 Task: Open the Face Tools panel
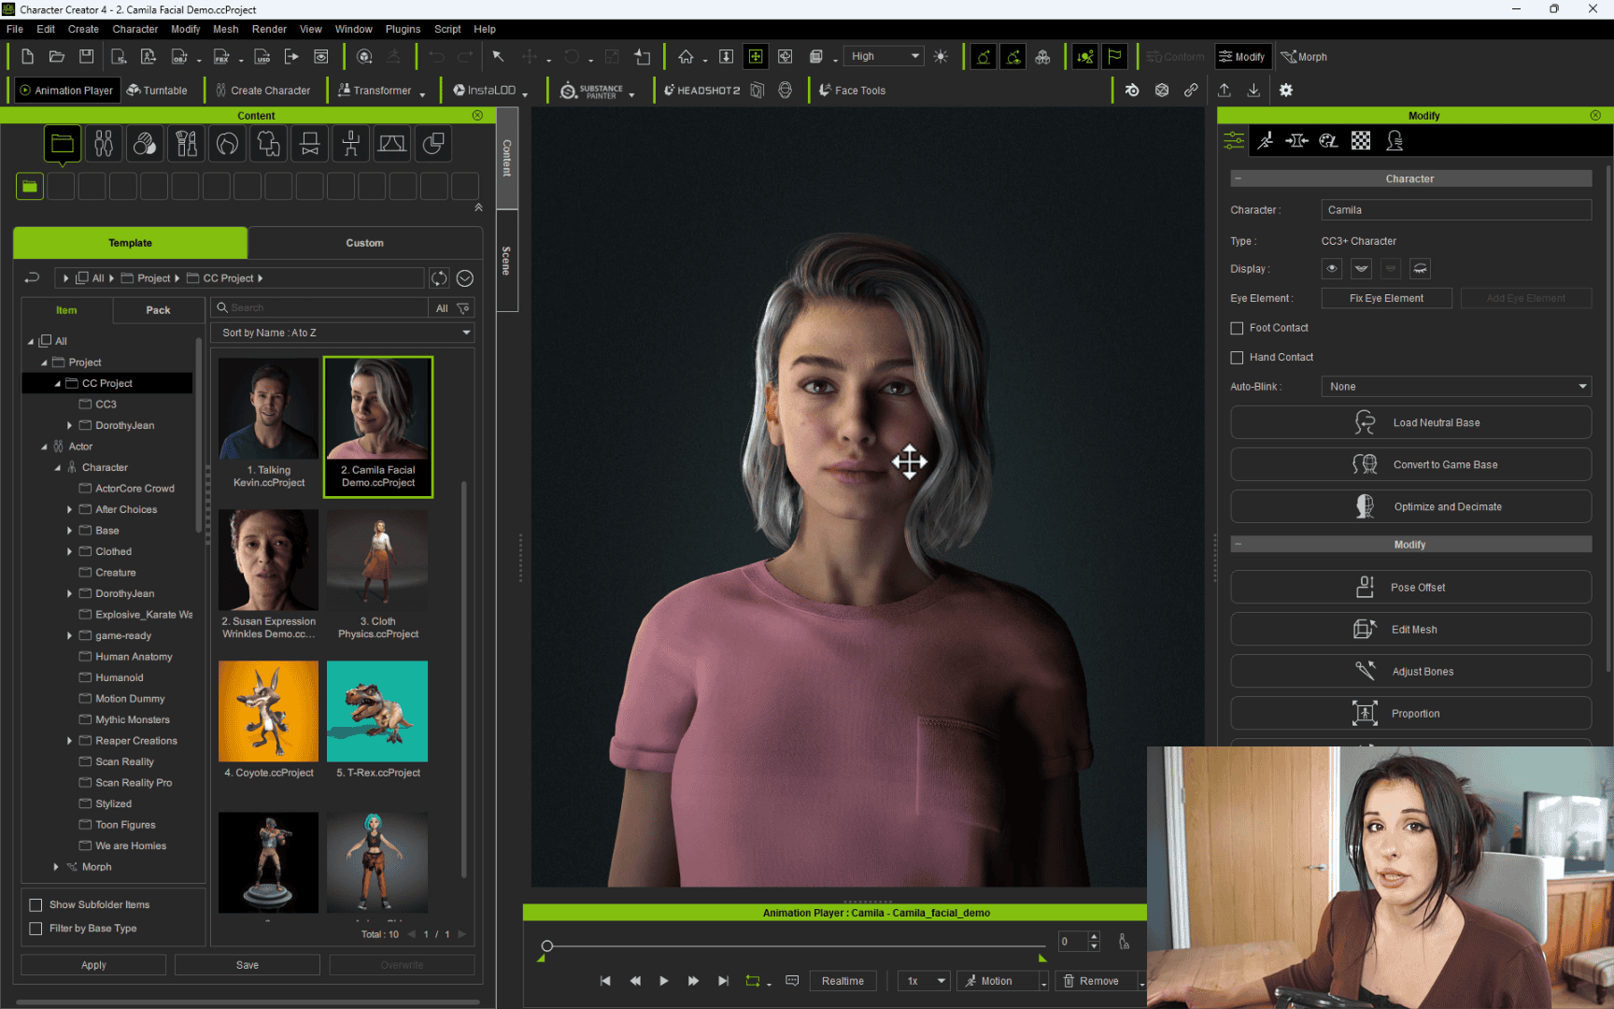tap(851, 90)
